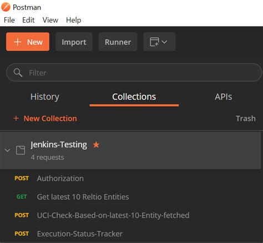This screenshot has height=243, width=263.
Task: Click the POST badge beside Execution-Status-Tracker
Action: pyautogui.click(x=22, y=234)
